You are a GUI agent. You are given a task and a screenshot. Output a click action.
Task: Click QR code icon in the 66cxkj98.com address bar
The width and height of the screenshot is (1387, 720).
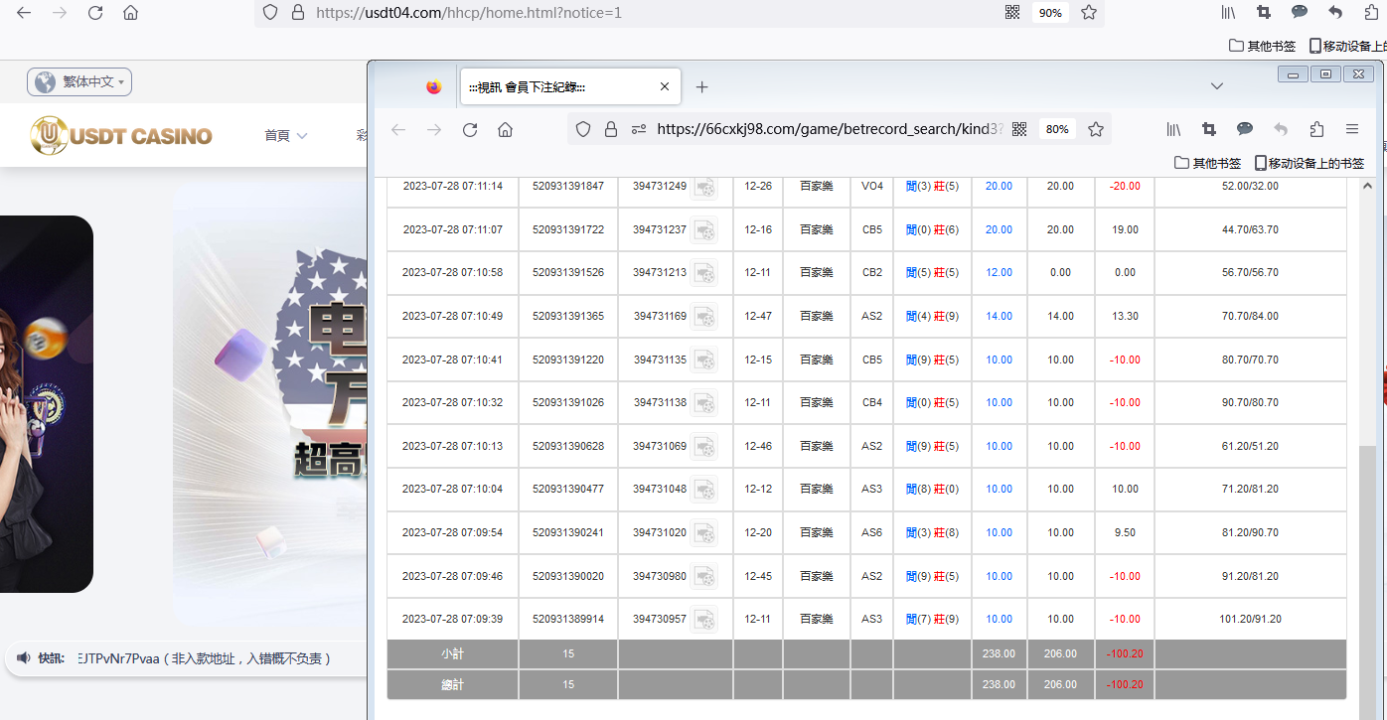tap(1018, 129)
